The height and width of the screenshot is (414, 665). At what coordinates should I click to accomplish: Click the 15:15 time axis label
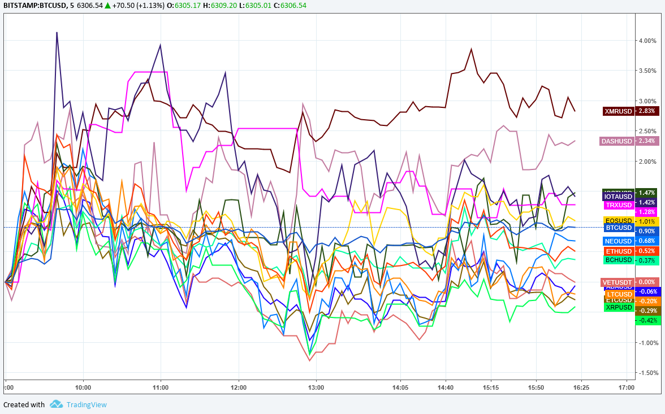point(491,387)
